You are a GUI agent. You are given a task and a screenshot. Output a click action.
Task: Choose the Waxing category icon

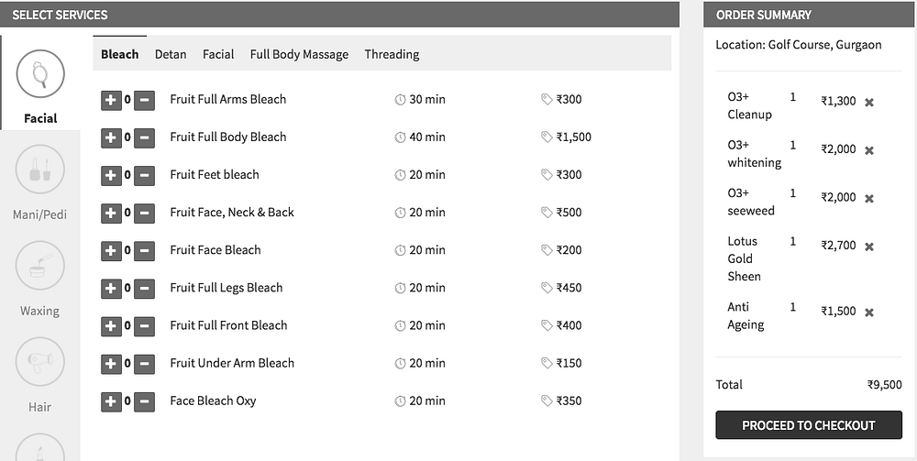(x=40, y=266)
